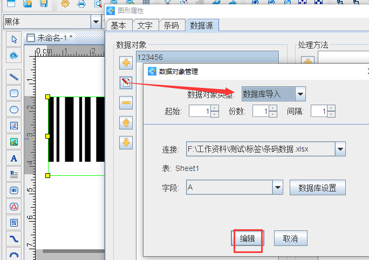
Task: Expand the 字段 field dropdown arrow
Action: (x=278, y=187)
